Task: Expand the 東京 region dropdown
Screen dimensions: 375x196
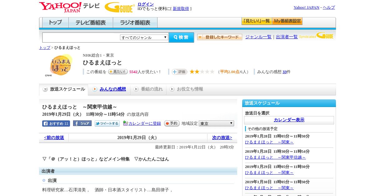Action: click(x=216, y=124)
